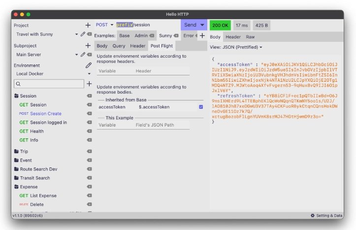Select the Admin example
This screenshot has height=230, width=356.
141,35
